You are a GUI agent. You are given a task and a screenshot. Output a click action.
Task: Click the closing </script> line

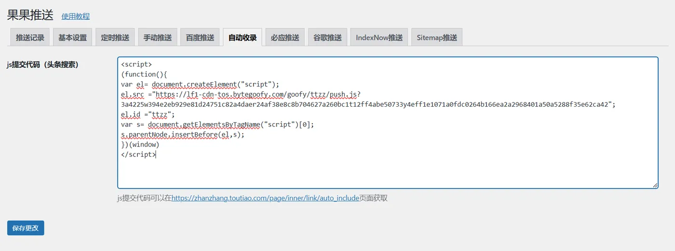tap(138, 154)
